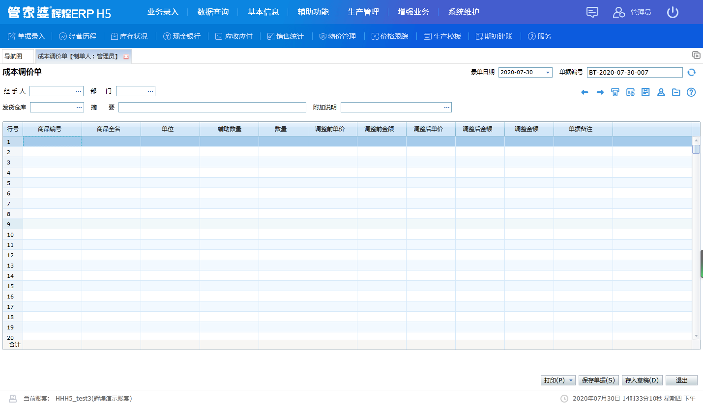Open the 业务录入 menu
This screenshot has width=703, height=406.
point(163,12)
